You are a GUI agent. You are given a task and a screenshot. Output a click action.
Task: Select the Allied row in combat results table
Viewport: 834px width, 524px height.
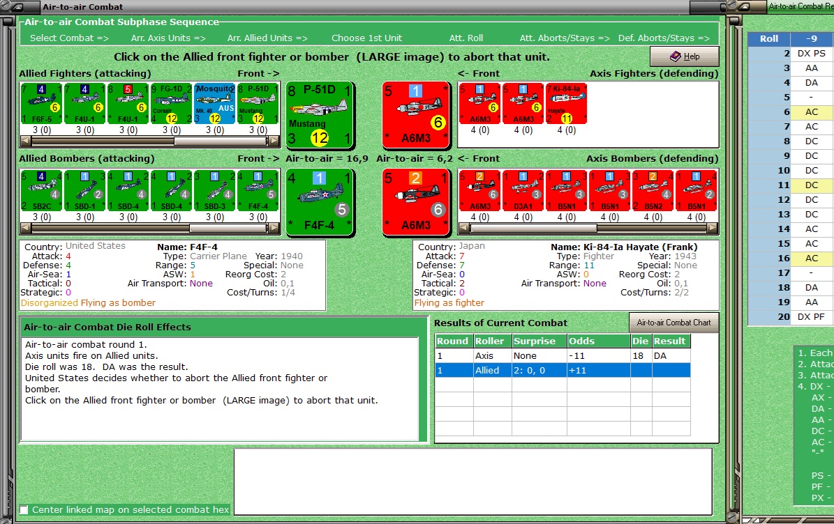click(x=563, y=370)
